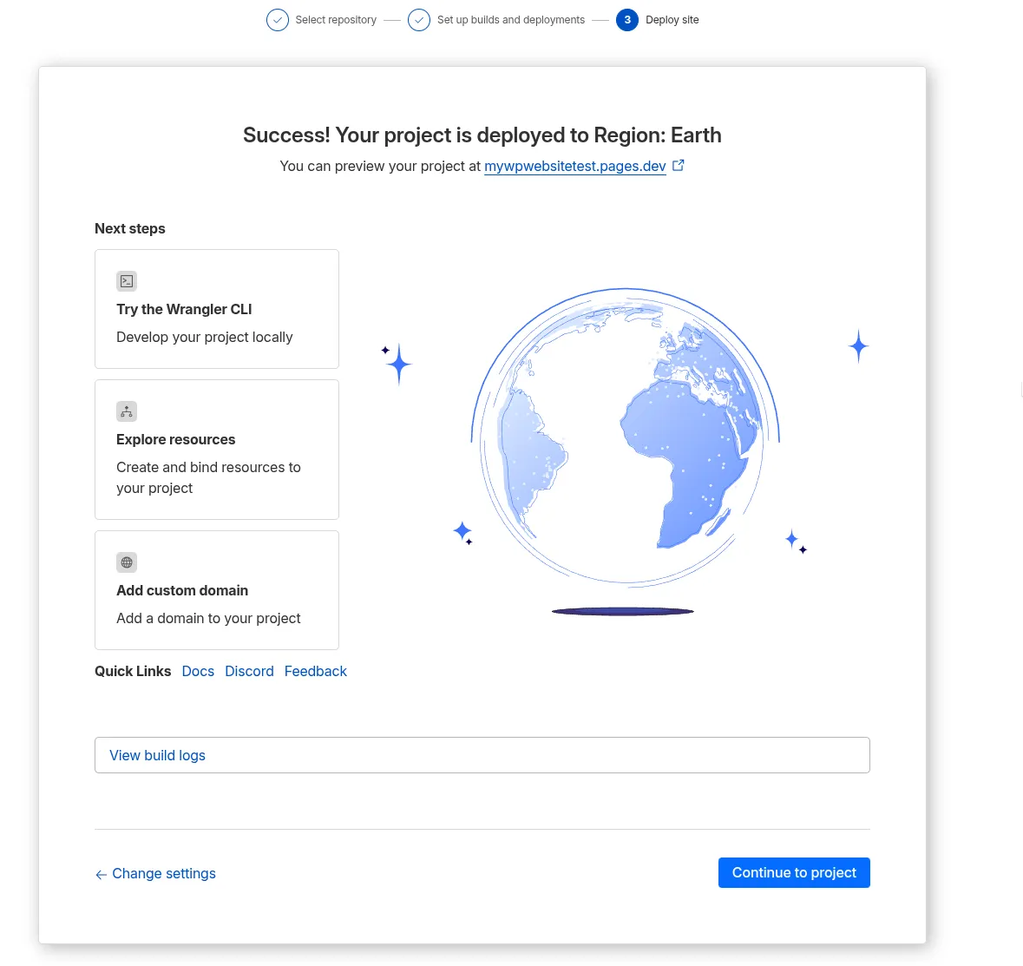The image size is (1023, 966).
Task: Click the builds and deployments checkmark icon
Action: (x=419, y=20)
